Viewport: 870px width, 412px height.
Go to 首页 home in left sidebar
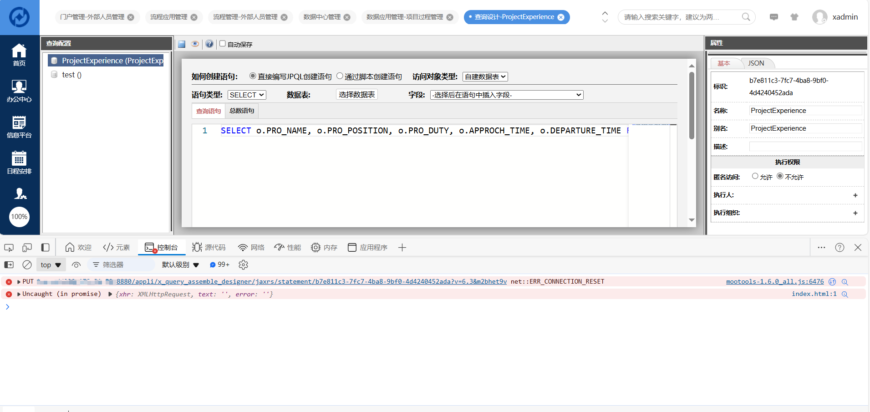(19, 55)
